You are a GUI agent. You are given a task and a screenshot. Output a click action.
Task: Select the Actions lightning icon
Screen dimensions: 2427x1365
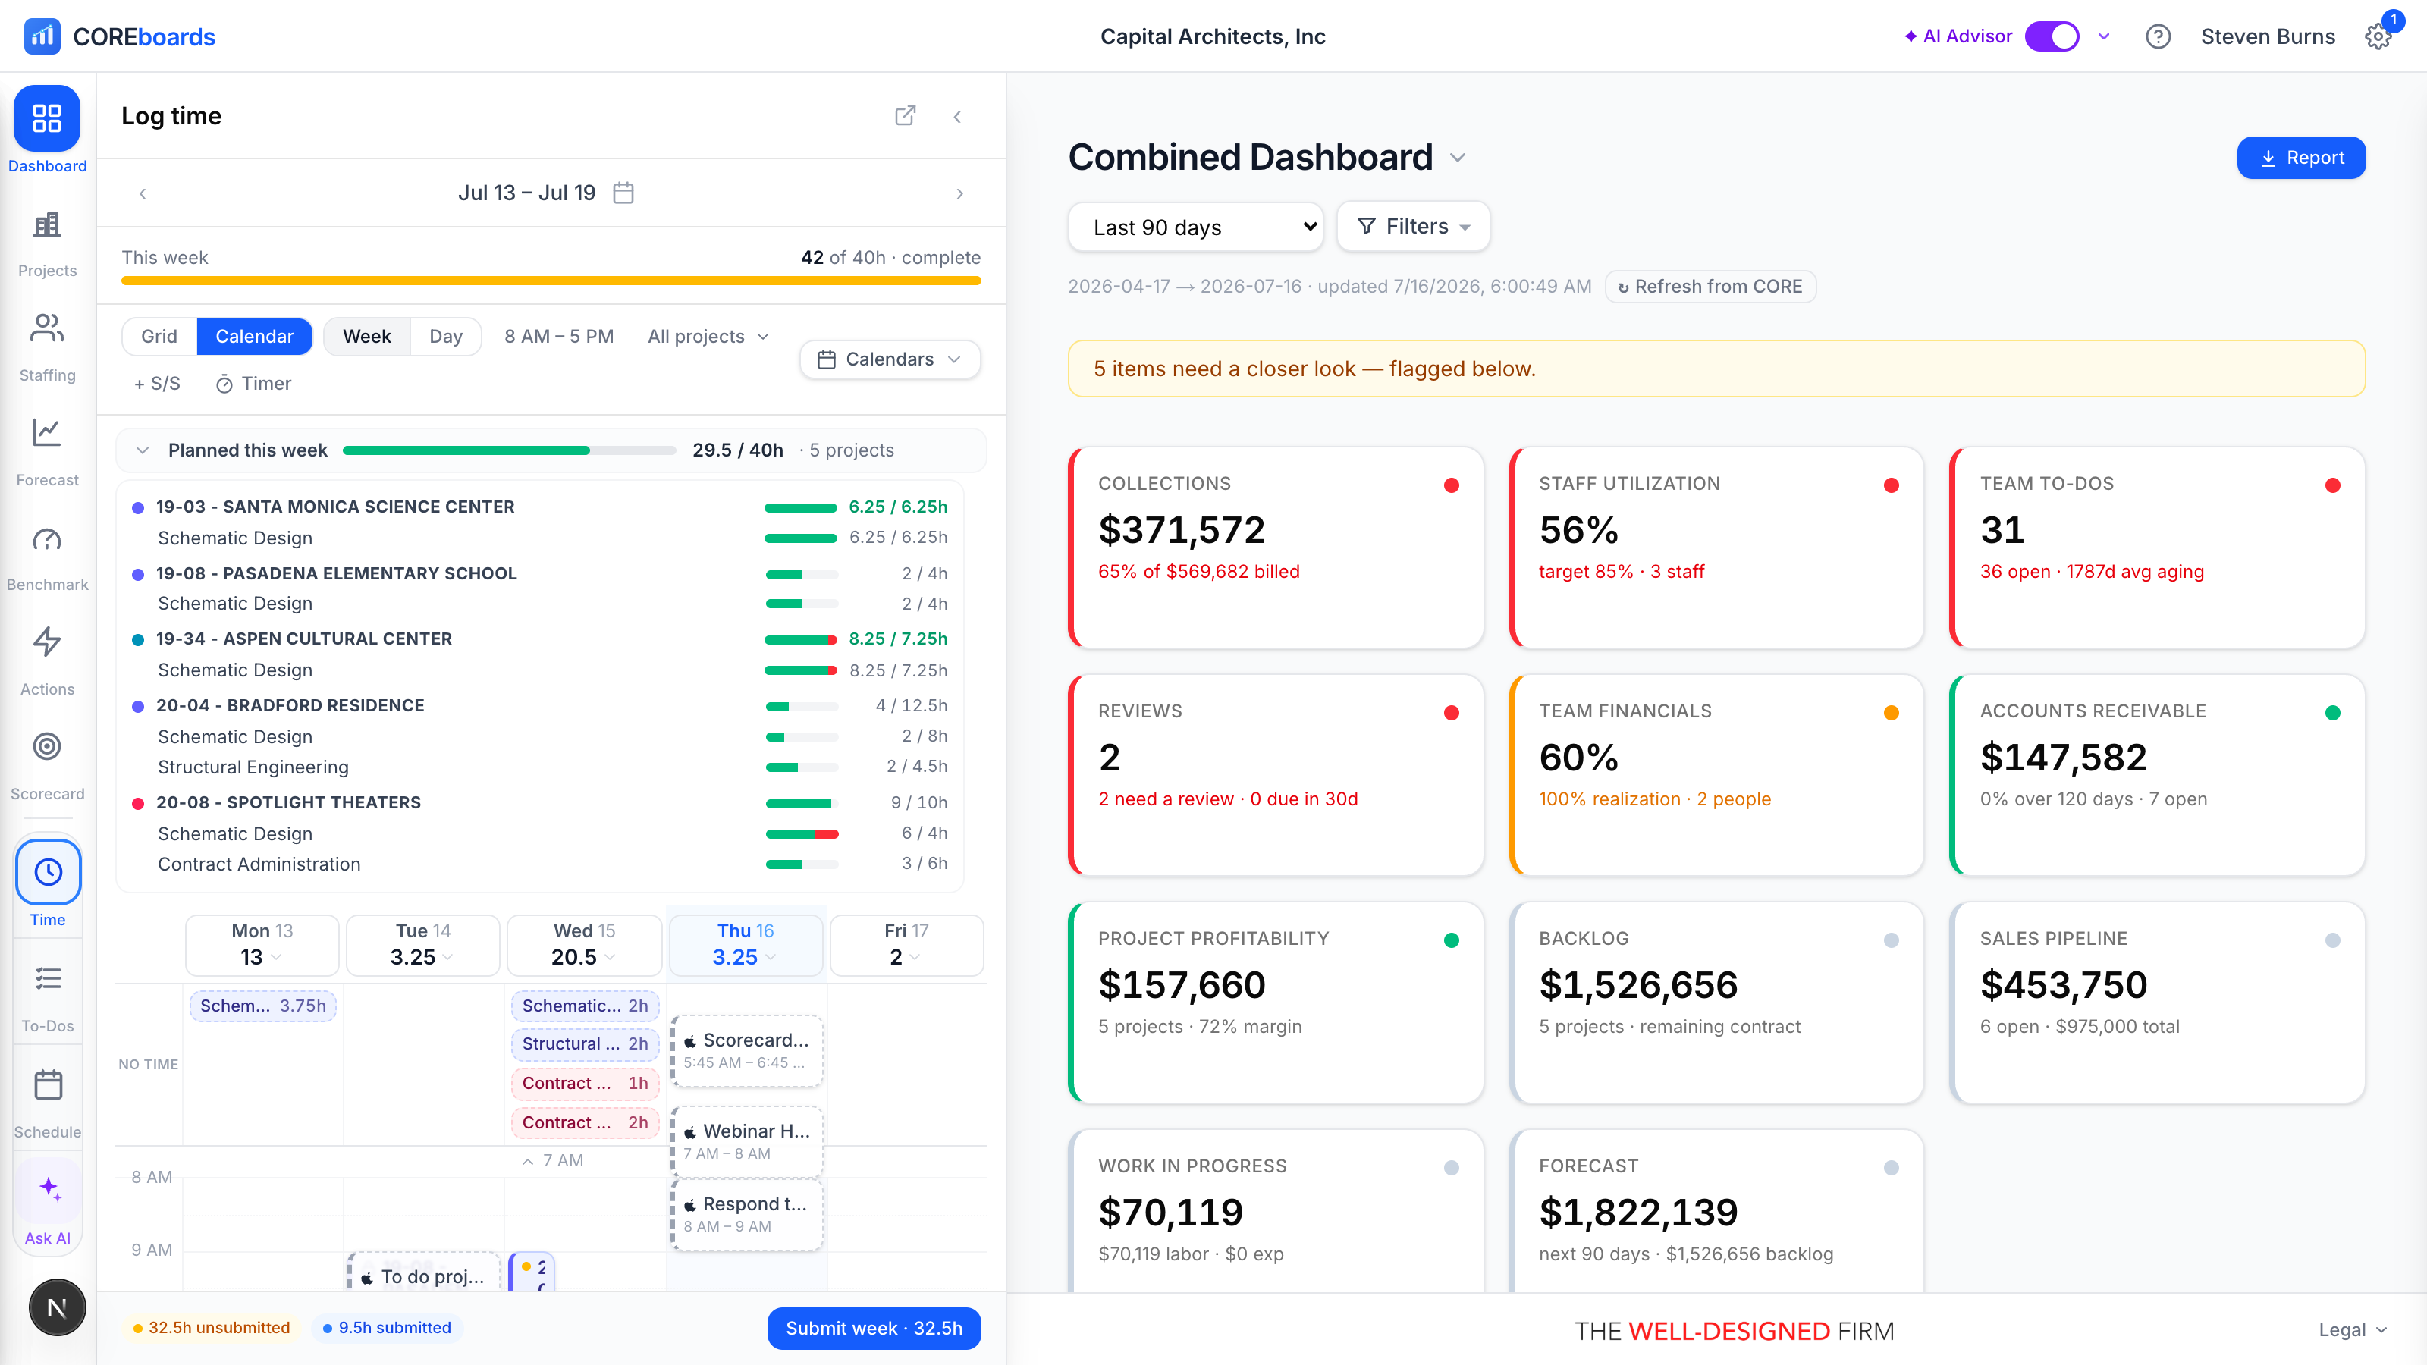tap(47, 642)
